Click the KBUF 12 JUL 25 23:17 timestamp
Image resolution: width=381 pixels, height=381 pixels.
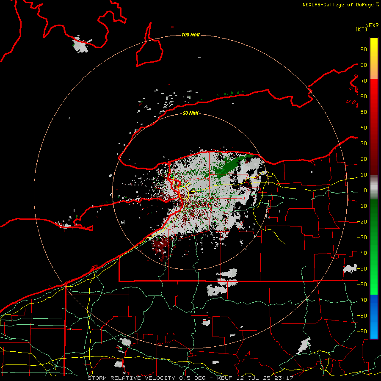(255, 378)
